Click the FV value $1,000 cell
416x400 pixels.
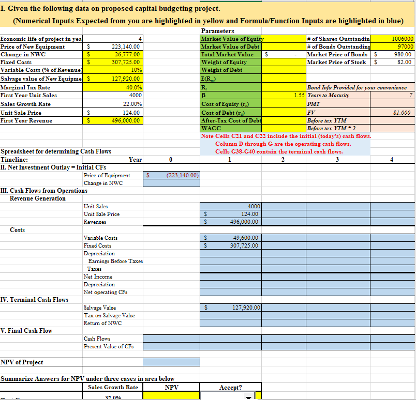tap(392, 113)
